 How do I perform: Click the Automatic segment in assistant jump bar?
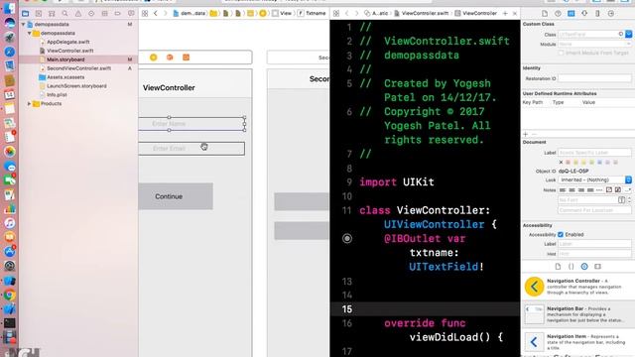tap(376, 13)
